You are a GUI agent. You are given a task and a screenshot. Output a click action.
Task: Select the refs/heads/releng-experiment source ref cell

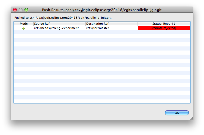59,28
